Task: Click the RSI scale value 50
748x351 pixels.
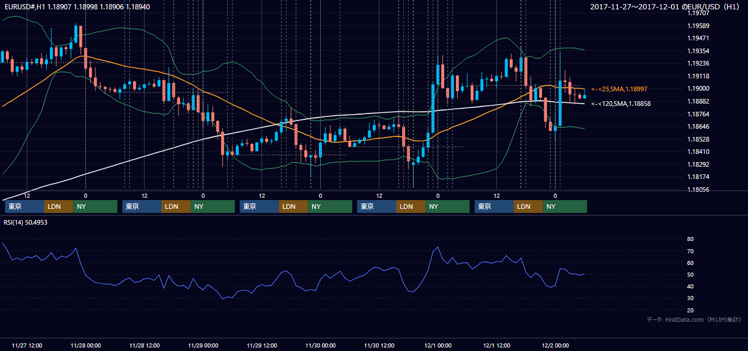Action: click(x=690, y=274)
